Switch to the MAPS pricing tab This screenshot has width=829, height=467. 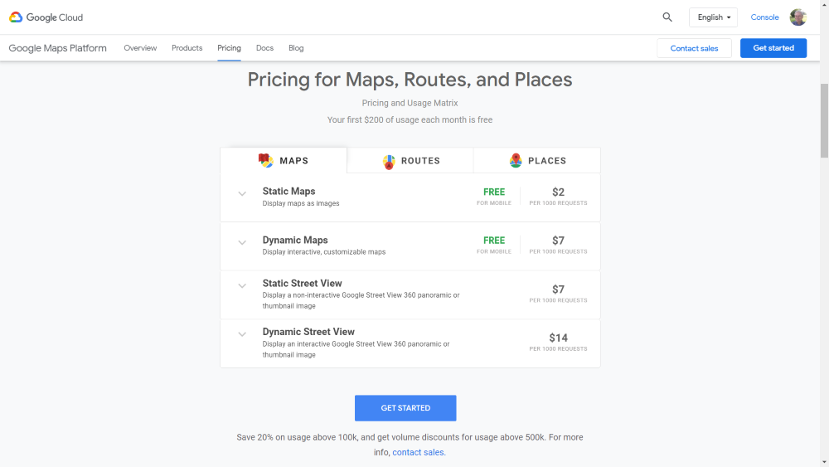click(x=284, y=160)
